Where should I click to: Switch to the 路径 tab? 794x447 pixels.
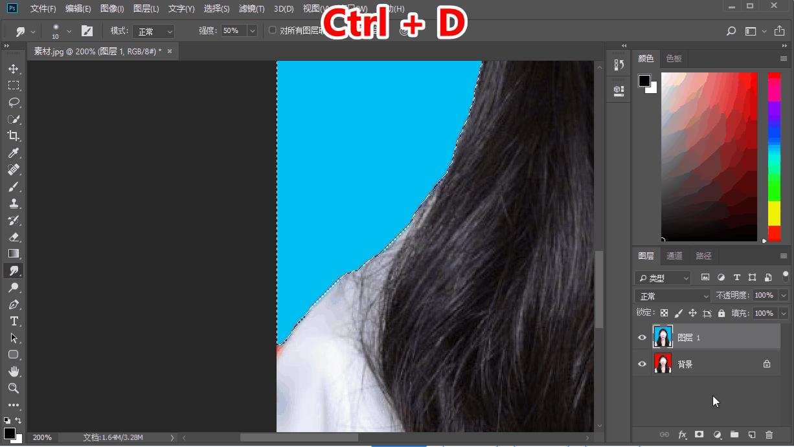[703, 256]
